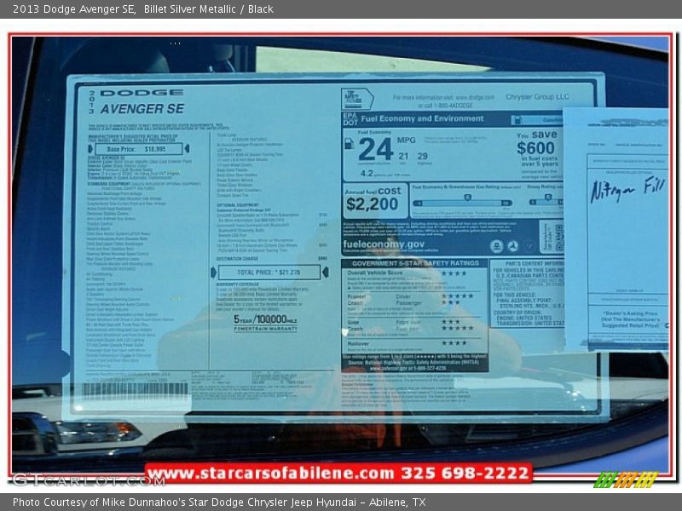Click the photo courtesy caption at the bottom
This screenshot has width=682, height=511.
(x=219, y=502)
